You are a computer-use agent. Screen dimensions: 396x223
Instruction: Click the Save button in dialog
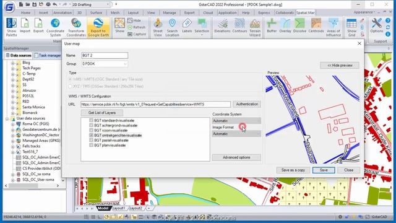324,170
